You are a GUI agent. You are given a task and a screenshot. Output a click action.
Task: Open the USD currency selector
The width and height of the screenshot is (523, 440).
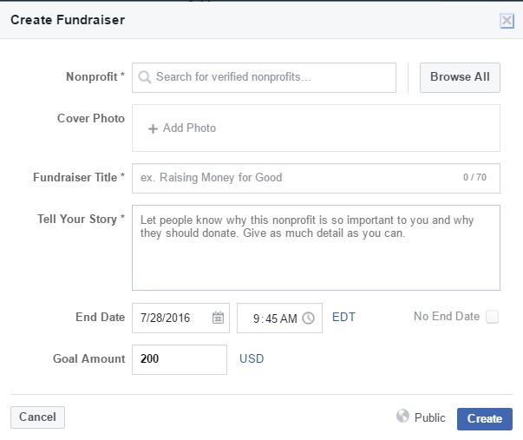pyautogui.click(x=252, y=358)
